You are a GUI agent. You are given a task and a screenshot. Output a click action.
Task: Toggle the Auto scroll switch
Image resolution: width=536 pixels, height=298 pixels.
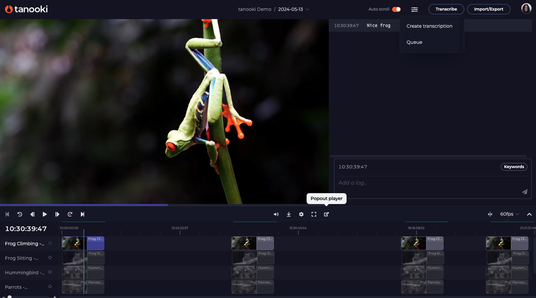(x=396, y=9)
